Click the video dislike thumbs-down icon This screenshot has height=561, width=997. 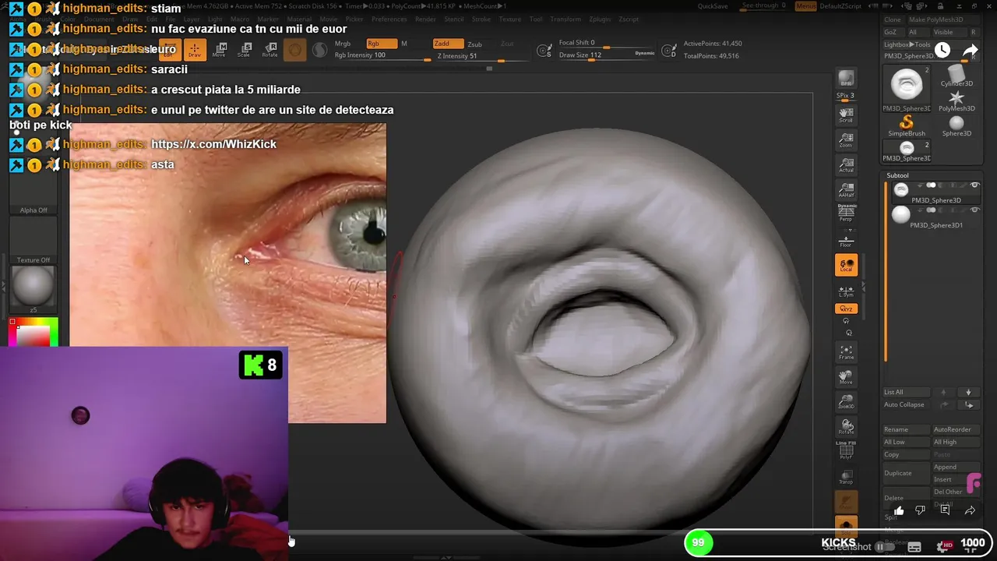(921, 510)
